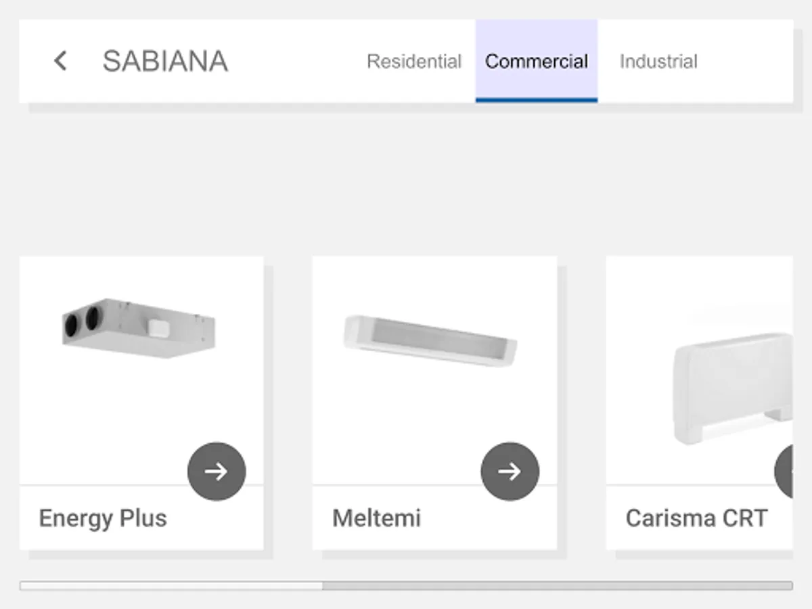Screen dimensions: 812x609
Task: Click the horizontal scrollbar's light thumb
Action: point(171,585)
